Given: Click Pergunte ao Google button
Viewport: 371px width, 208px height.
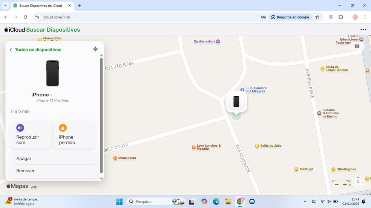Looking at the screenshot, I should point(290,17).
